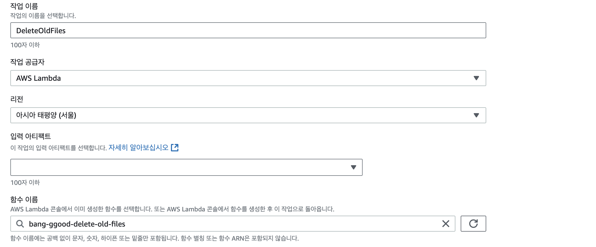Click the action provider dropdown arrow
The width and height of the screenshot is (596, 247).
[x=476, y=78]
